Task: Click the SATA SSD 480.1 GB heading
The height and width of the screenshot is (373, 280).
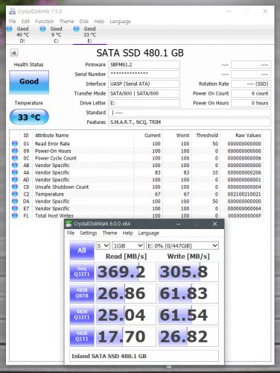Action: pyautogui.click(x=140, y=53)
